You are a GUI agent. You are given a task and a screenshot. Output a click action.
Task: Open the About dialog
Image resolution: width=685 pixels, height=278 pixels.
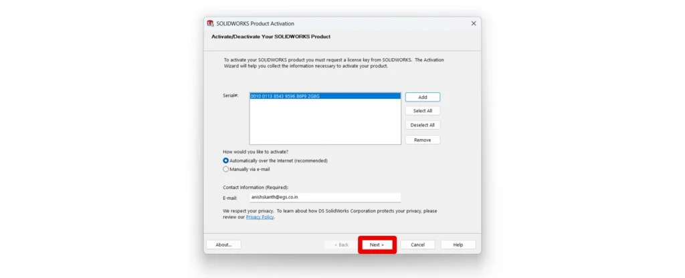coord(223,245)
